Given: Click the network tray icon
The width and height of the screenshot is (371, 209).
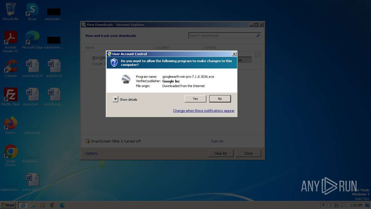Looking at the screenshot, I should click(x=337, y=205).
